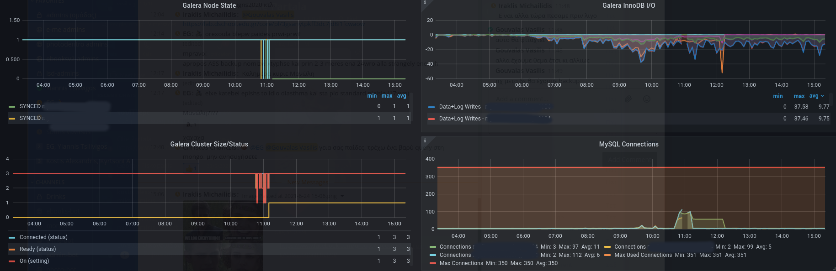Click the Galera Node State legend scrollbar
This screenshot has width=836, height=271.
pos(410,109)
